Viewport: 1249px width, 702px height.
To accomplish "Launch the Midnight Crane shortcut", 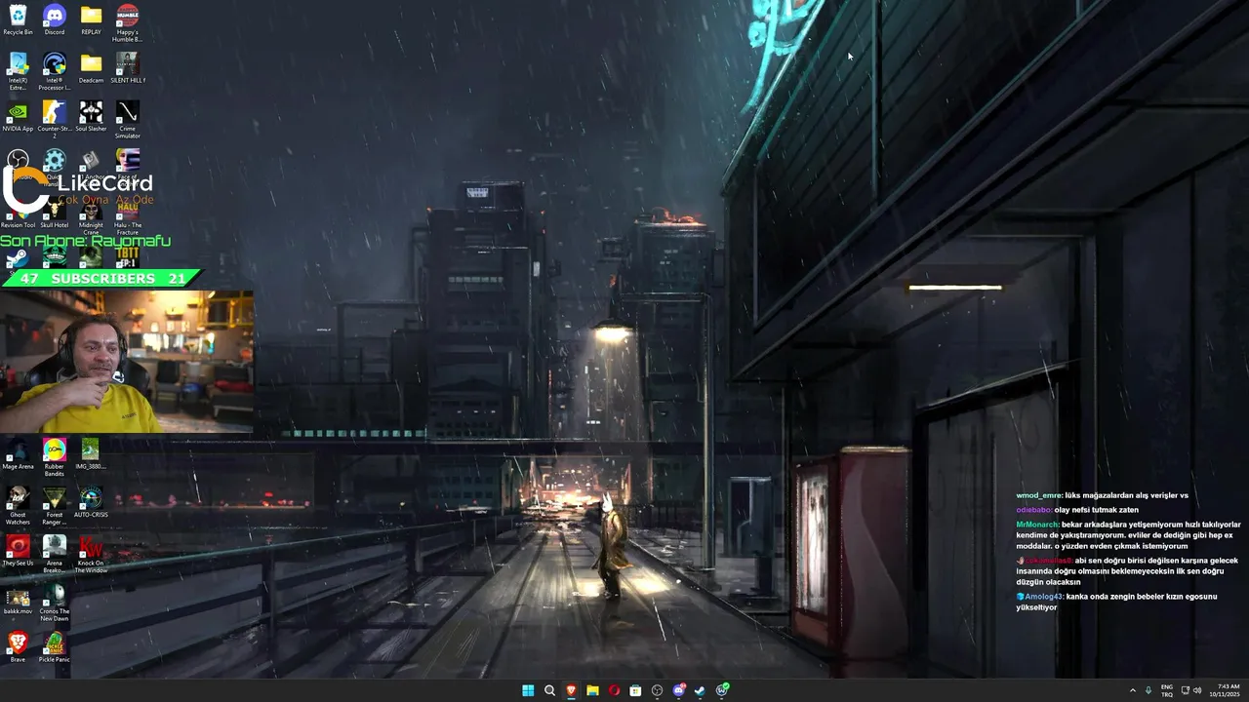I will (91, 216).
